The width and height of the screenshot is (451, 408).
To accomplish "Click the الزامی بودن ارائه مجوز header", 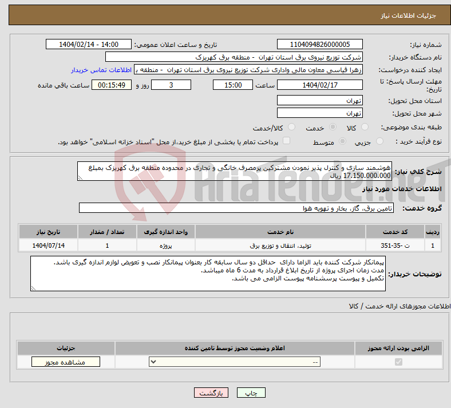I will coord(398,348).
